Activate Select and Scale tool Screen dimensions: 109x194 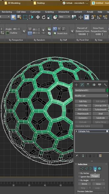[49, 17]
